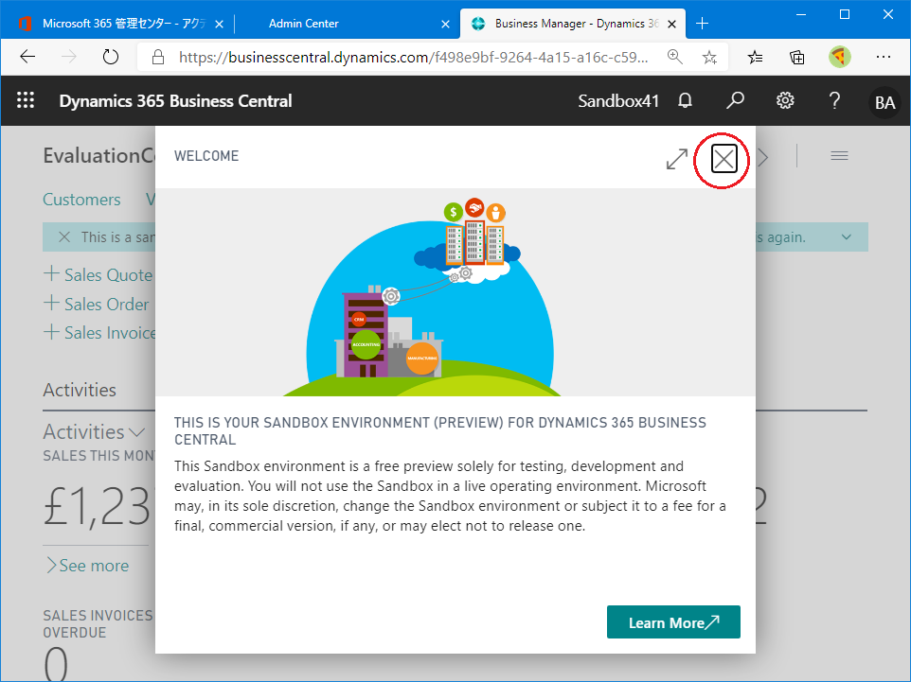
Task: Open browser Collections
Action: (797, 57)
